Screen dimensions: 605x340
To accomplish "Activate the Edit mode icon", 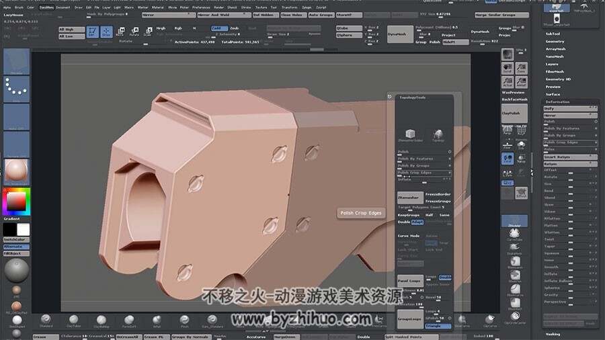I will [x=92, y=32].
